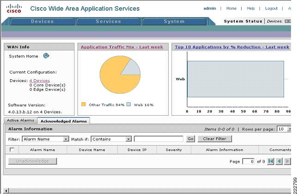Click the "Items 0-0 of 0" text
The image size is (297, 194).
coord(219,129)
